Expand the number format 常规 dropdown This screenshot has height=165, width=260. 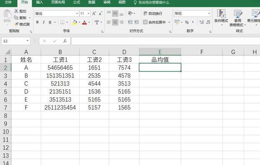tap(209, 13)
